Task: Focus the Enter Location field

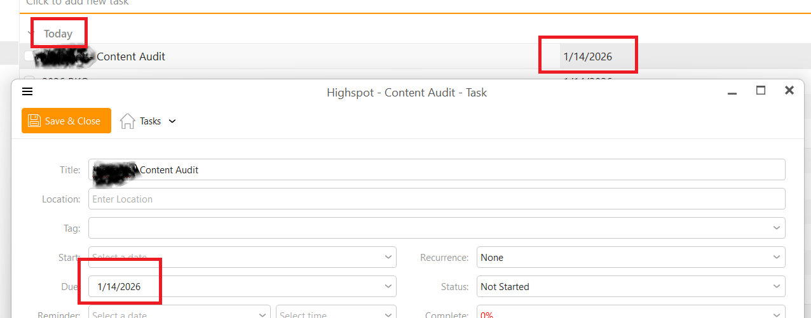Action: click(437, 199)
